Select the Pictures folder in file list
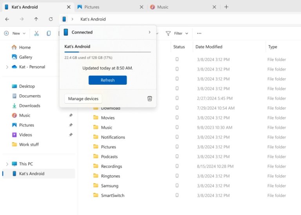 (109, 147)
